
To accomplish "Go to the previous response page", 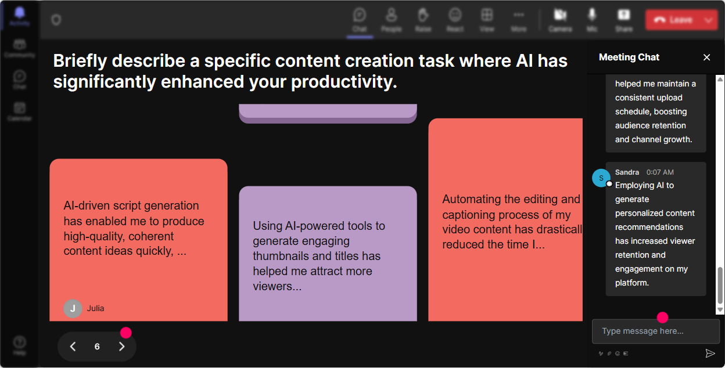I will [73, 347].
